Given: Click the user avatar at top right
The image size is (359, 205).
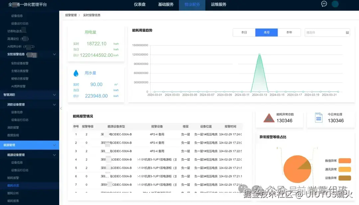Looking at the screenshot, I should point(335,4).
